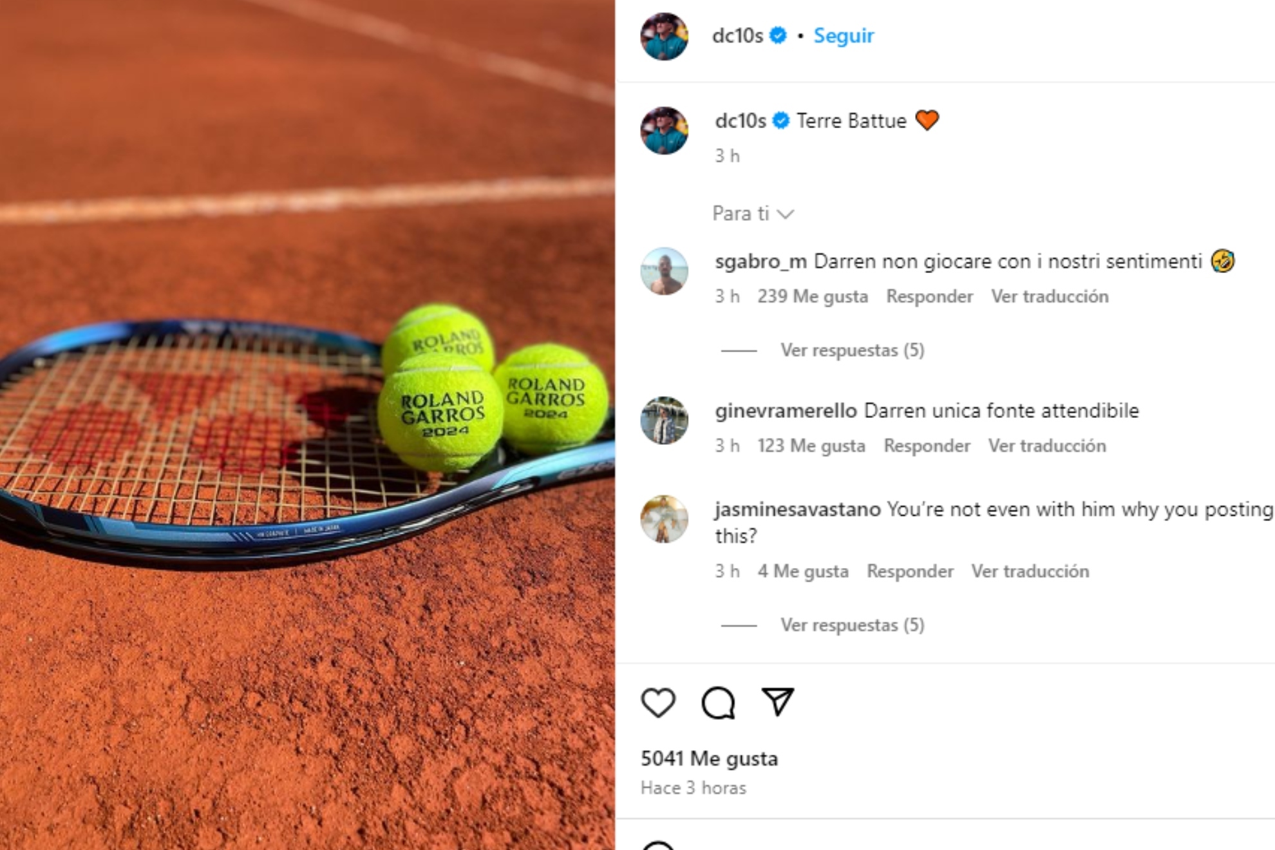Open the 239 Me gusta count on sgabro_m comment
Screen dimensions: 1275x850
(813, 296)
